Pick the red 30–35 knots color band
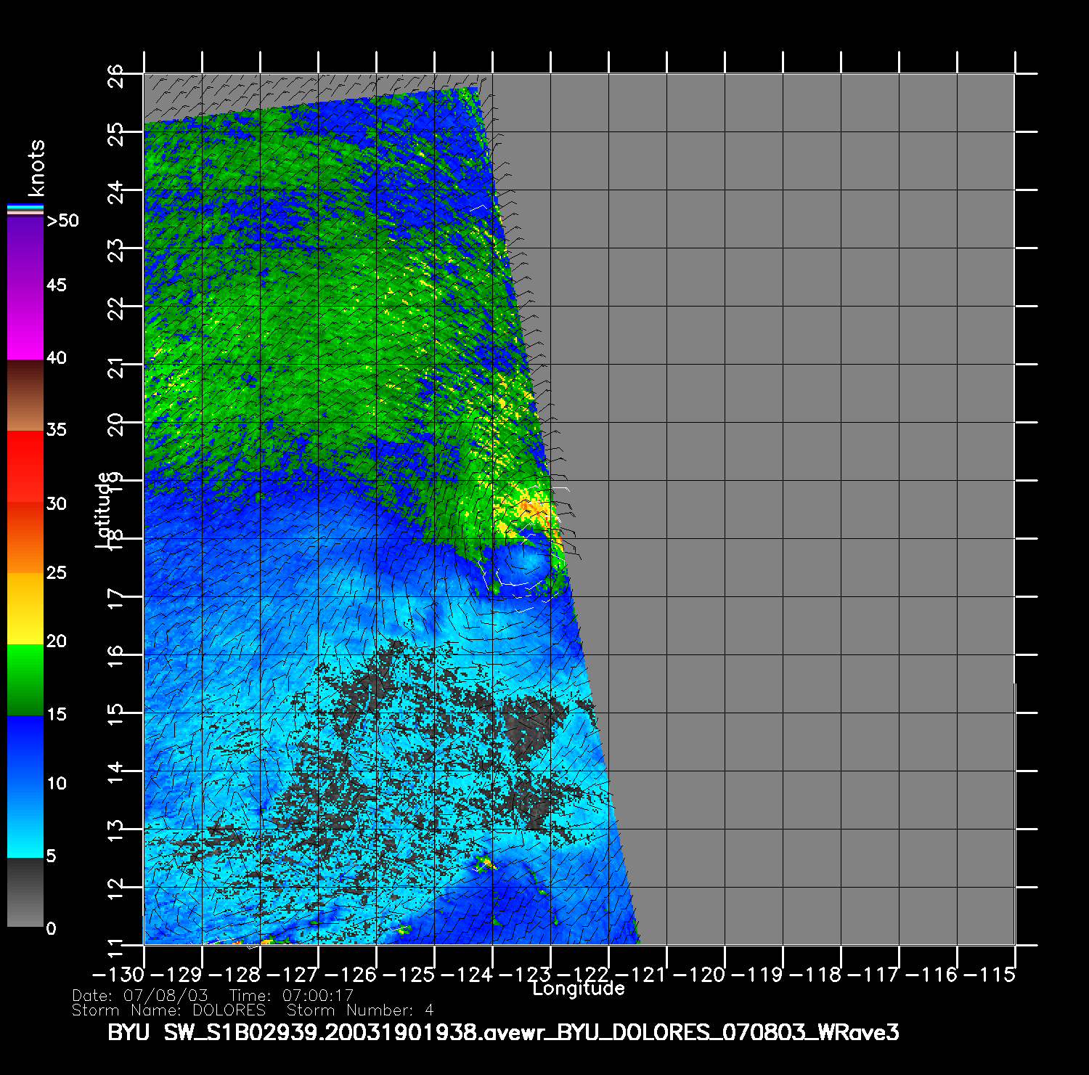Image resolution: width=1089 pixels, height=1075 pixels. 25,466
